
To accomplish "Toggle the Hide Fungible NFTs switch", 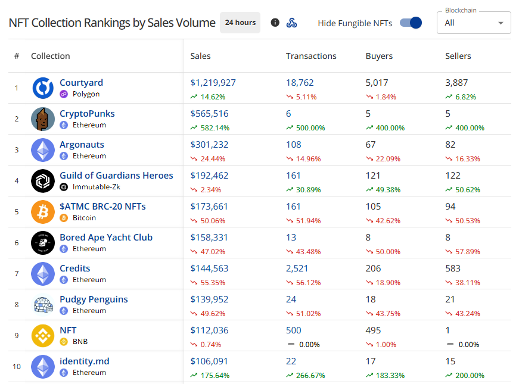I will point(411,23).
